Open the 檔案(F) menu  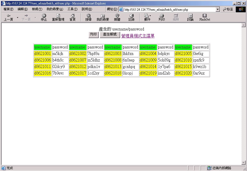pos(8,9)
